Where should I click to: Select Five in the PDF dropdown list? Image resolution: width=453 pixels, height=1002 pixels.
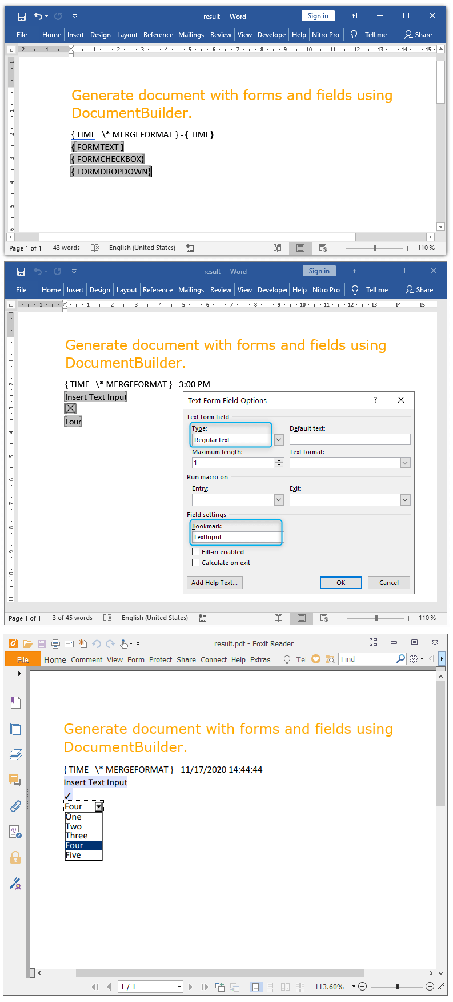(x=73, y=855)
